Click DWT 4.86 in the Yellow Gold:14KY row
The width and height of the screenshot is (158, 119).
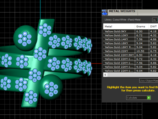point(153,39)
